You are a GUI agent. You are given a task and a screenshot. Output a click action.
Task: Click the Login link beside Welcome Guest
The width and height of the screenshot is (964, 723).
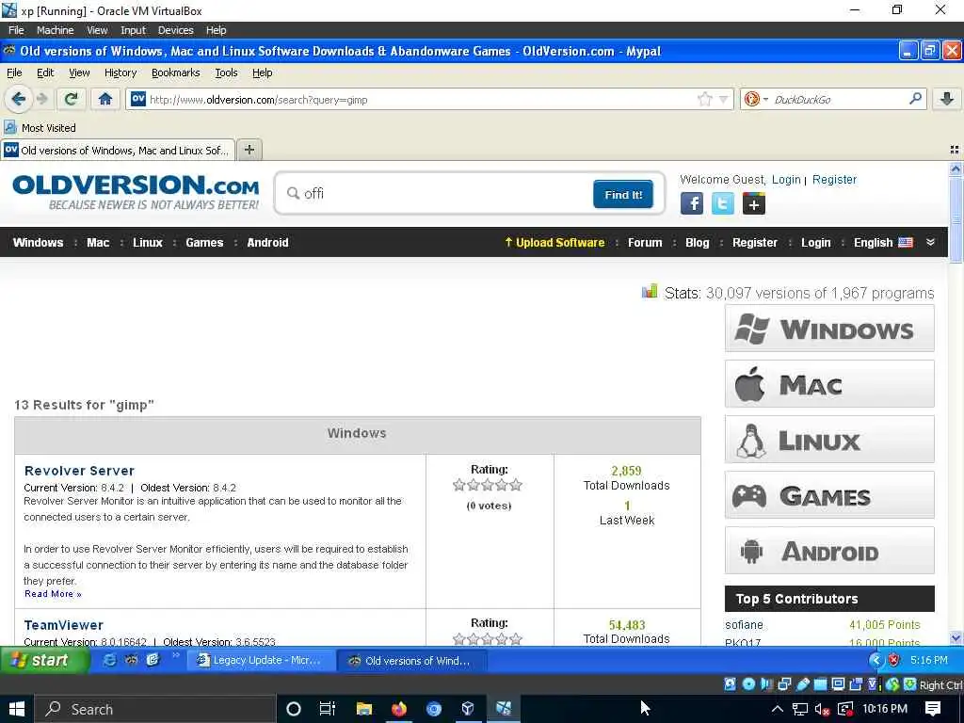pos(786,180)
